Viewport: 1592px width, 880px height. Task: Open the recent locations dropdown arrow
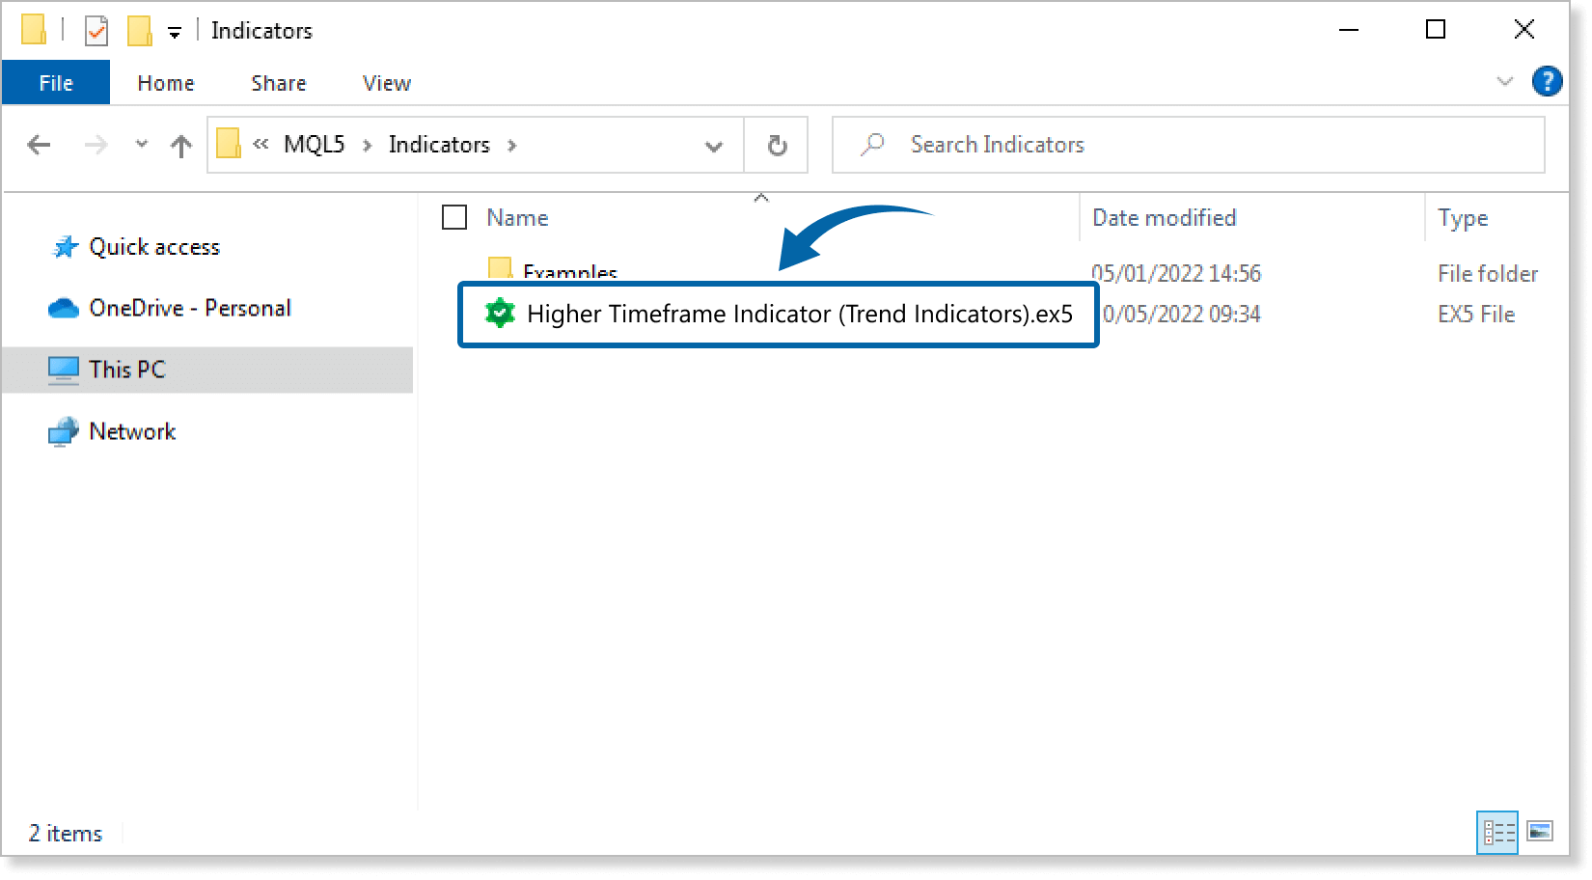point(142,145)
